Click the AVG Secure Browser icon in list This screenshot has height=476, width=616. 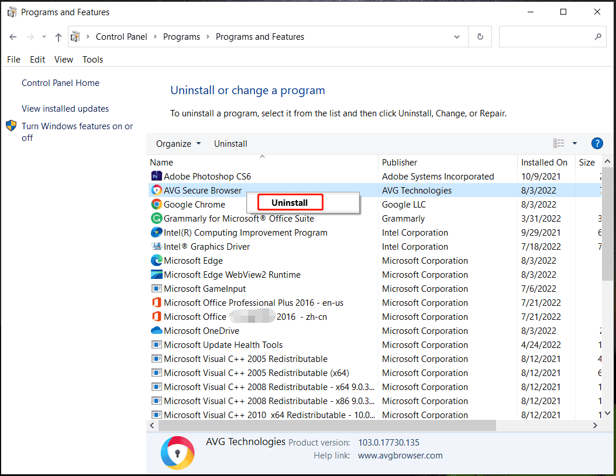(x=156, y=190)
